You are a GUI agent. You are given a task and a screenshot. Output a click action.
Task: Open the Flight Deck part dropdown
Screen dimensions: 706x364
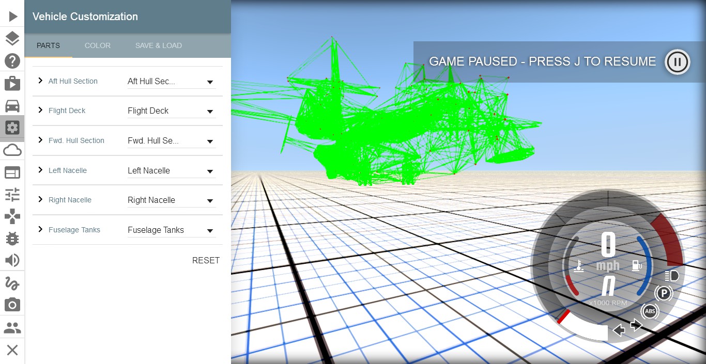(x=172, y=111)
